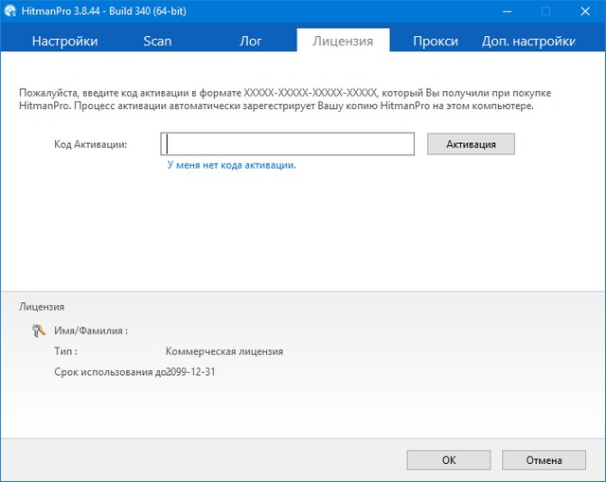Follow the 'У меня нет кода активации' link
The image size is (606, 482).
click(231, 165)
